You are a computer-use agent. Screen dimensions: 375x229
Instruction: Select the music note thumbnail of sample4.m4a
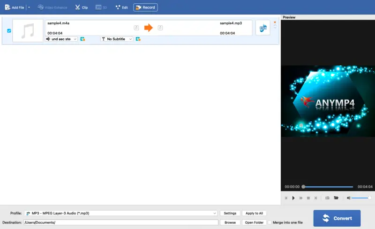[x=28, y=30]
